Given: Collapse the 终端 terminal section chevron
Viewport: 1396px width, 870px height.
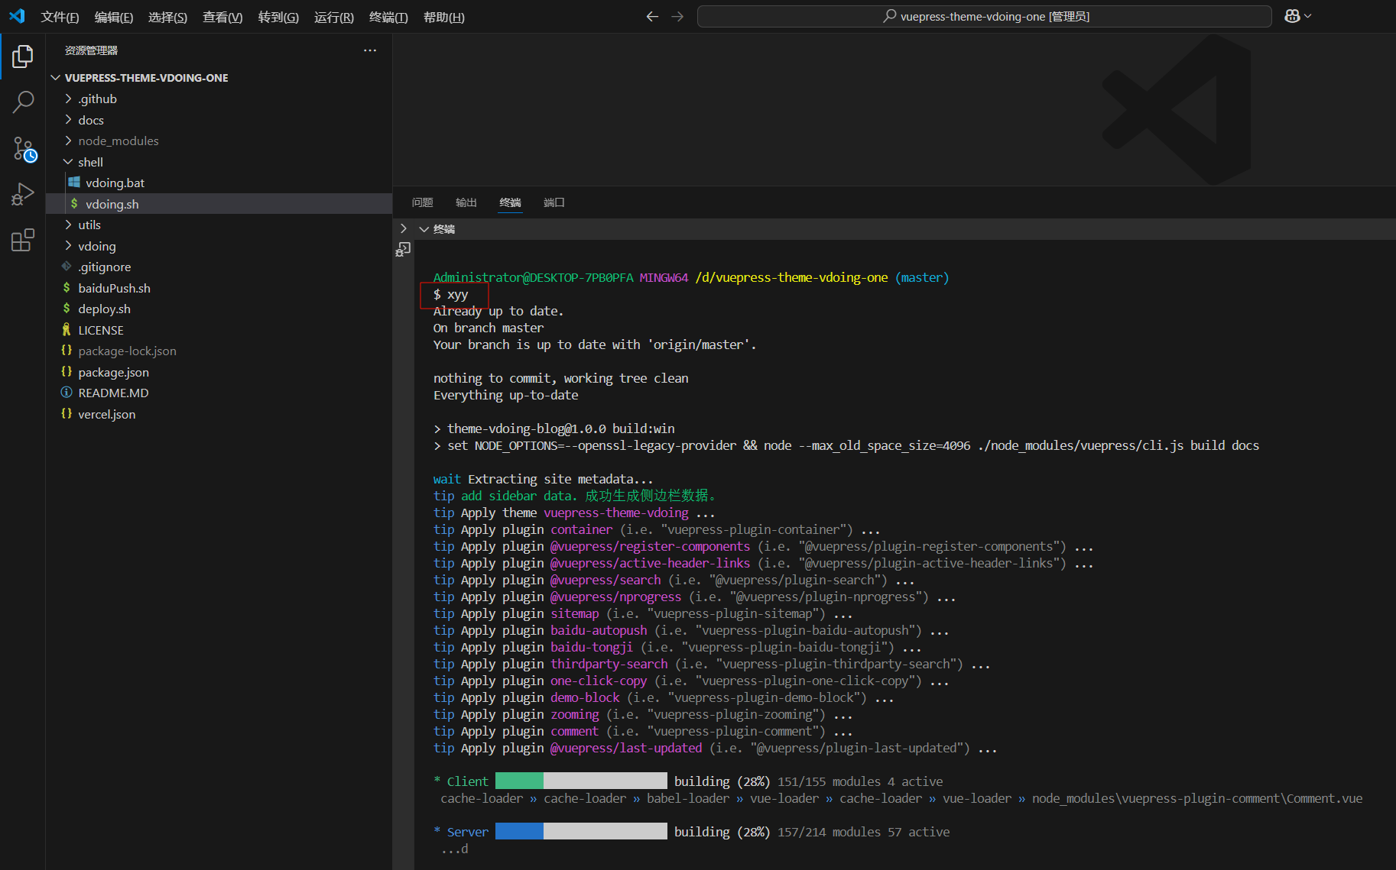Looking at the screenshot, I should [424, 229].
